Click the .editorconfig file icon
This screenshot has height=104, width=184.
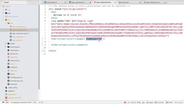coord(6,88)
